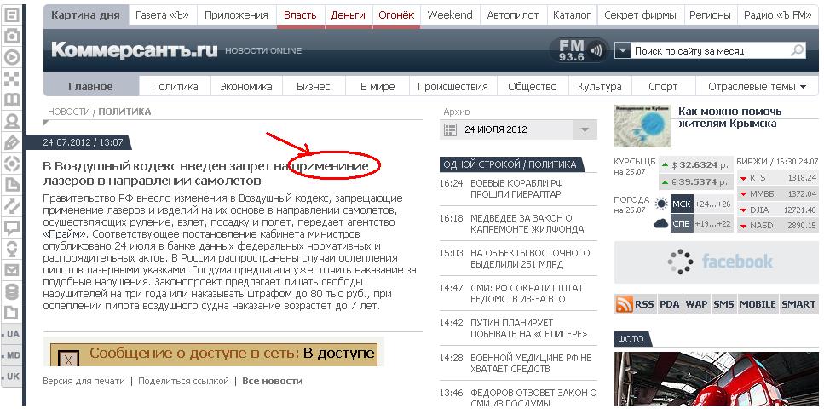Select the Культура section
This screenshot has height=420, width=824.
pos(600,87)
